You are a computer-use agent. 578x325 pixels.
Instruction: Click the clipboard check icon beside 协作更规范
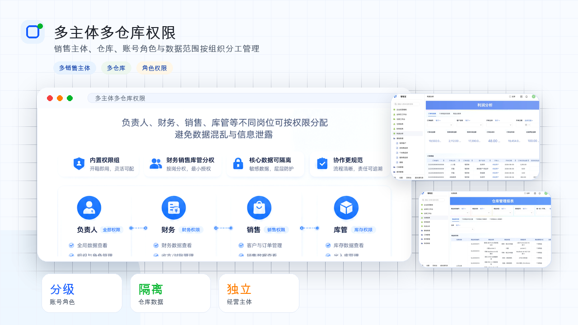tap(322, 163)
